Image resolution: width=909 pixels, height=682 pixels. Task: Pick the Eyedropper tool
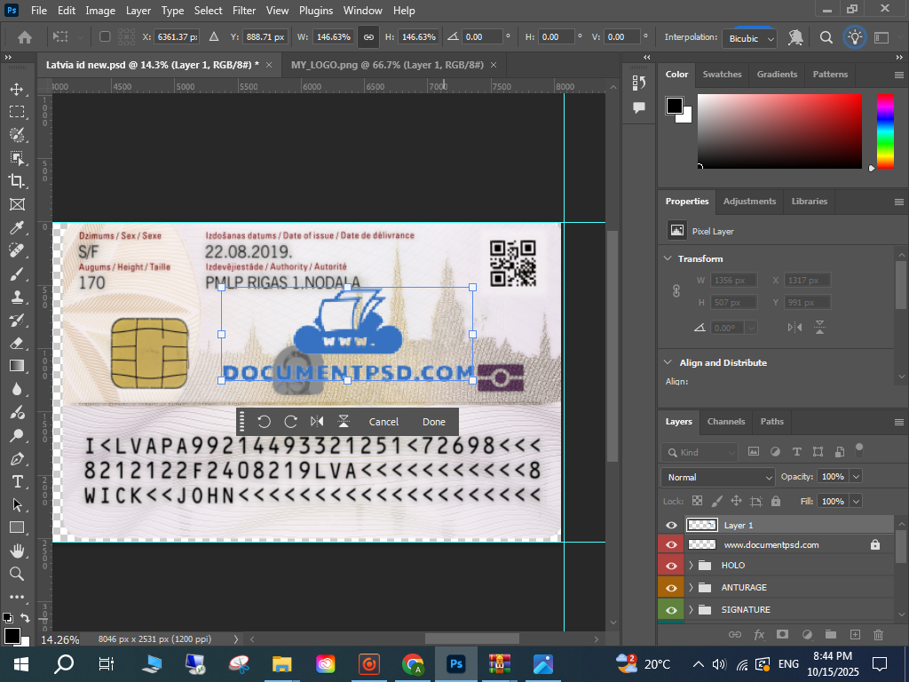pyautogui.click(x=17, y=227)
